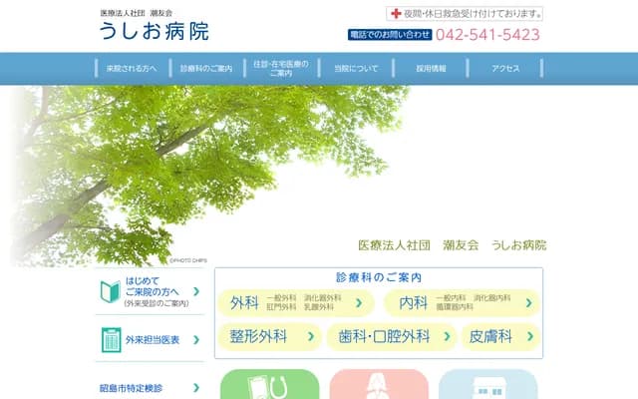Select 往診・在宅医療のご案内 in navigation

click(x=281, y=69)
